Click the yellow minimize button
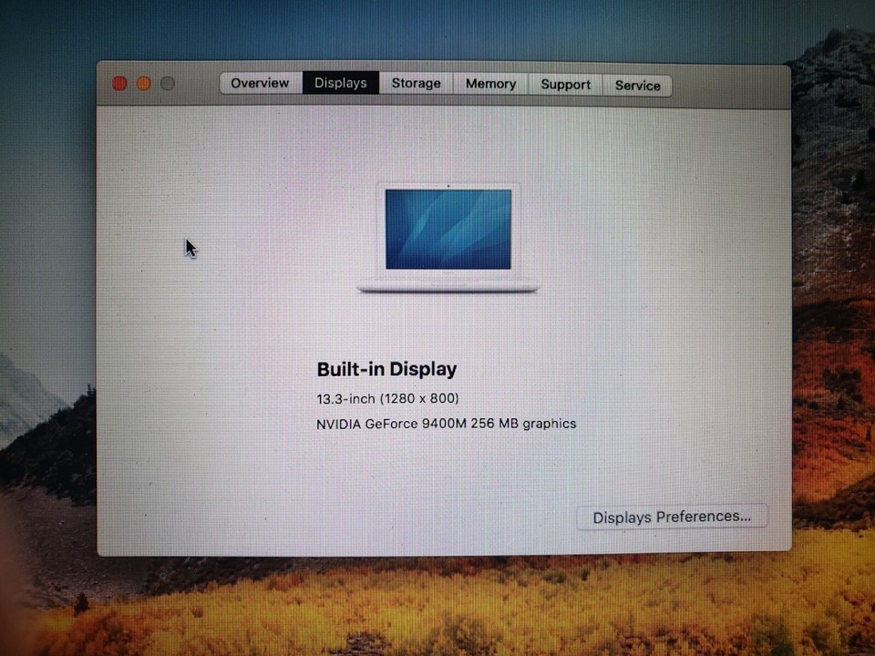Image resolution: width=875 pixels, height=656 pixels. click(x=143, y=82)
